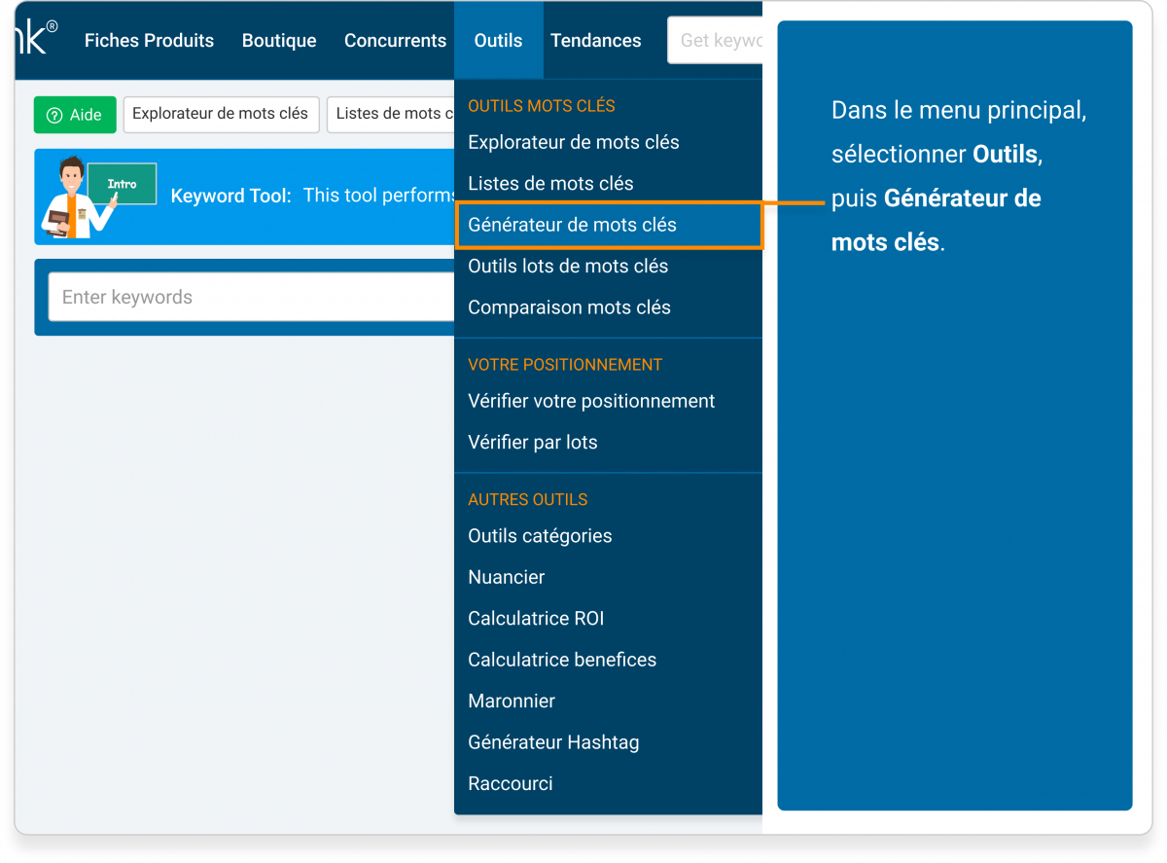The height and width of the screenshot is (863, 1167).
Task: Open the Boutique menu
Action: click(279, 41)
